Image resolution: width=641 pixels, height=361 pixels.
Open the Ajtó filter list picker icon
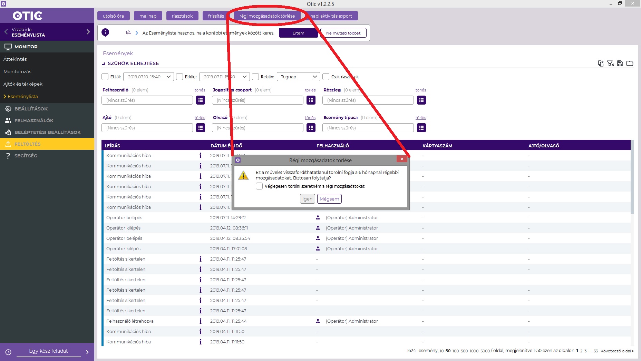coord(200,128)
